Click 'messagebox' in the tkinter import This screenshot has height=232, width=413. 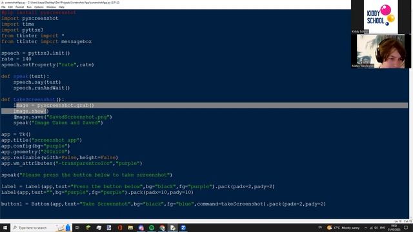pyautogui.click(x=76, y=41)
